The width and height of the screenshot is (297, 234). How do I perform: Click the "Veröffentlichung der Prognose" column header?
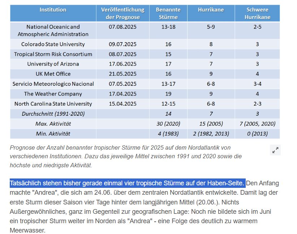(x=122, y=13)
